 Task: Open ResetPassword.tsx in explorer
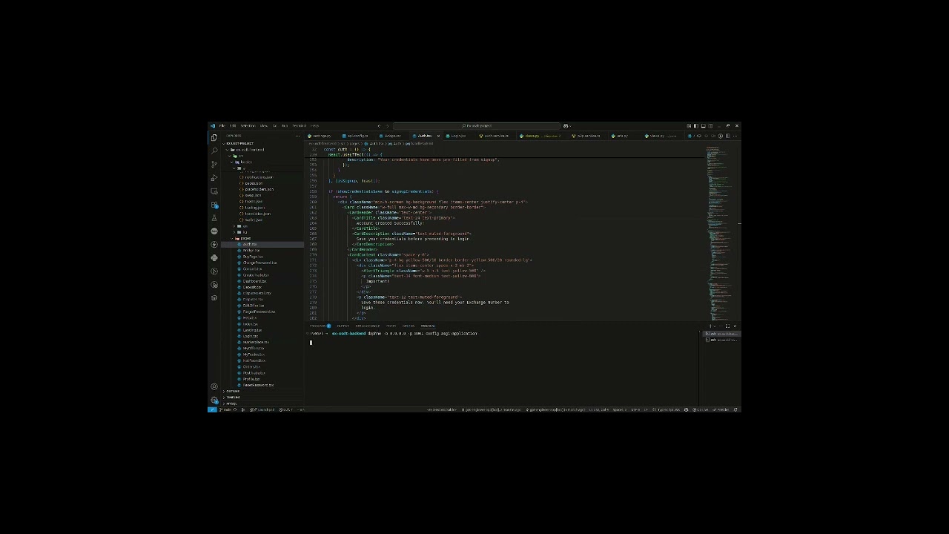262,385
